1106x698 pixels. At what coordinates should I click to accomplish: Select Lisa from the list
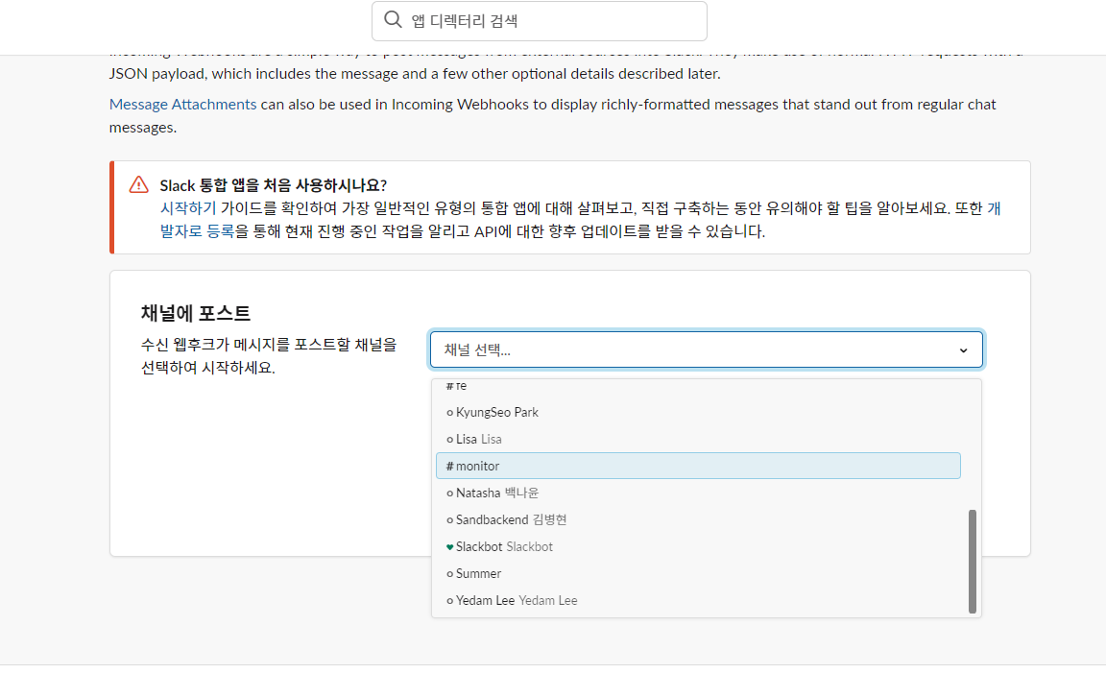coord(698,439)
